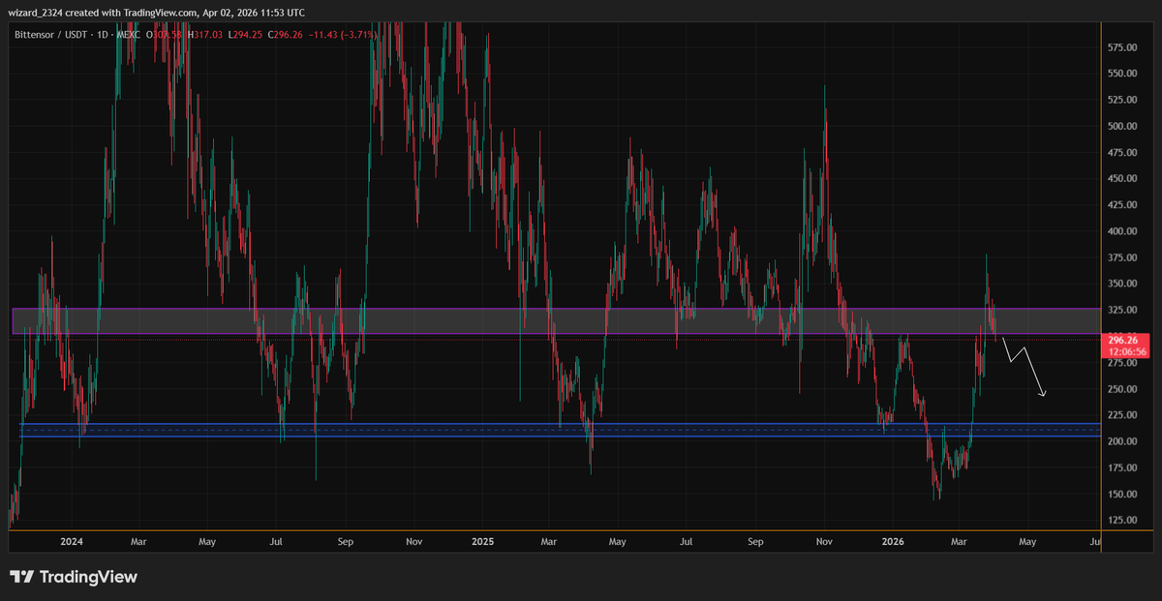
Task: Click the red current price label 296.26
Action: 1123,340
